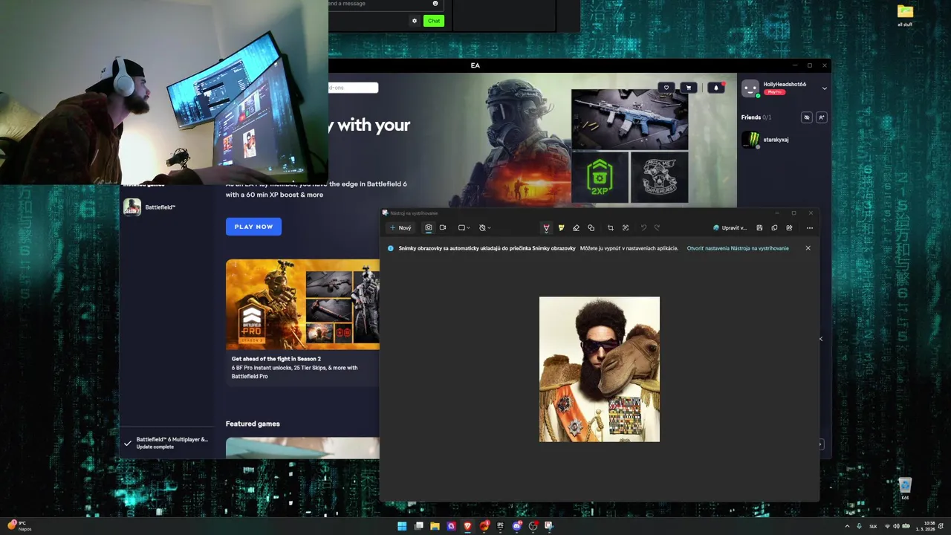Open the EA wishlist heart icon
This screenshot has width=951, height=535.
click(x=666, y=88)
